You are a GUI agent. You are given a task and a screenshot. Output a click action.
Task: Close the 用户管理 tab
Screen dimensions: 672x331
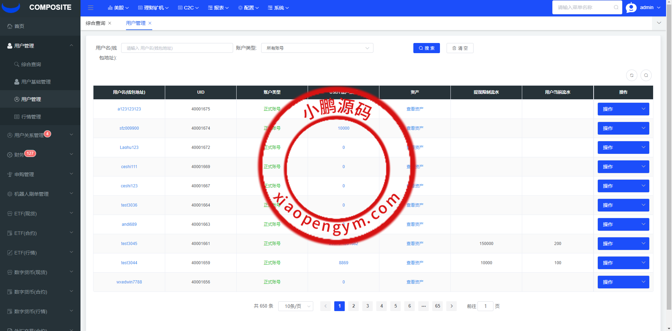(150, 23)
